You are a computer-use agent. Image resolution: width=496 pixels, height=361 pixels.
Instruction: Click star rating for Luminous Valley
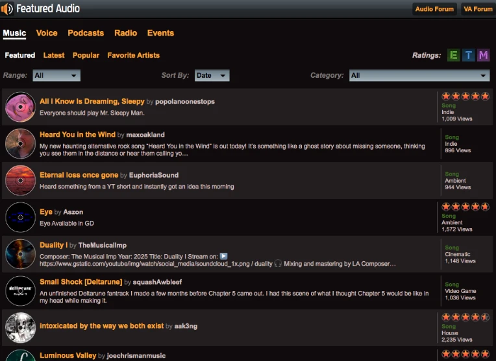pos(465,354)
